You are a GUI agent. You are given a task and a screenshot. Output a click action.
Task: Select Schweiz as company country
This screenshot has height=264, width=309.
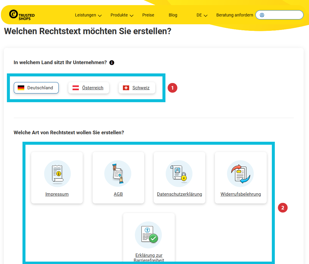click(x=137, y=88)
